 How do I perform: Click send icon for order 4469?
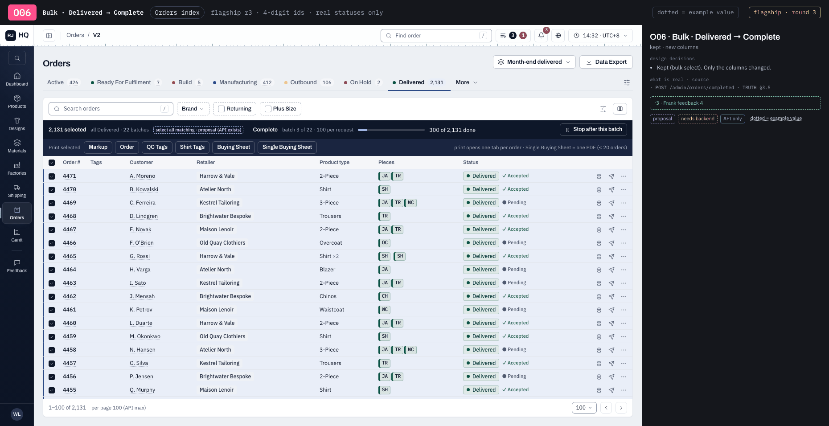(x=611, y=203)
